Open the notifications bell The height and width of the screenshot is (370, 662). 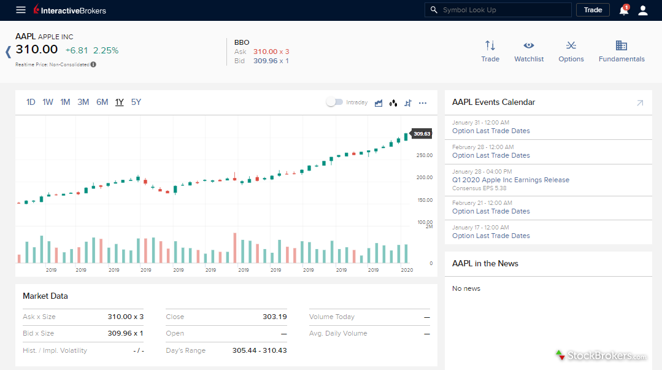[x=623, y=10]
